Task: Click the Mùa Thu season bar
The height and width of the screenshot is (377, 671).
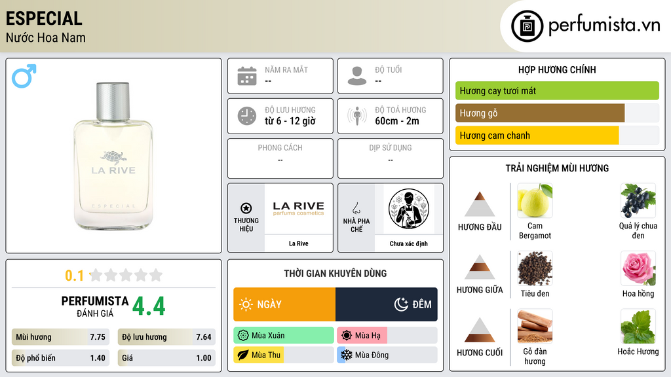Action: click(284, 355)
